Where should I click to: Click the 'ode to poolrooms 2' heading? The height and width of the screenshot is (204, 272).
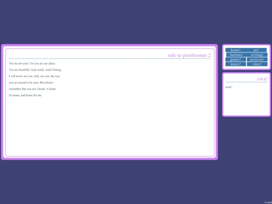[x=189, y=55]
